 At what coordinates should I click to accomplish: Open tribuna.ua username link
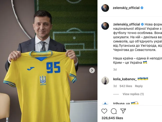click(x=121, y=103)
